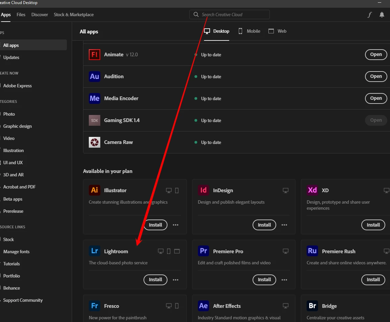Click the Audition app icon

tap(95, 77)
